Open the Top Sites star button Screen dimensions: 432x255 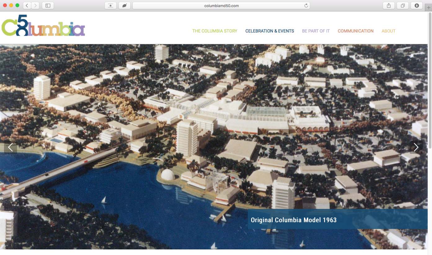coord(111,6)
